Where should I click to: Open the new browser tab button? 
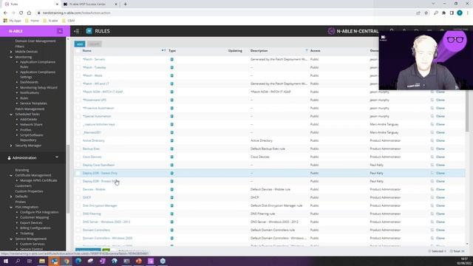125,4
